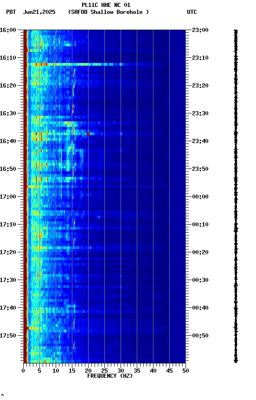
Task: Click the 00:50 UTC time label
Action: [x=200, y=336]
